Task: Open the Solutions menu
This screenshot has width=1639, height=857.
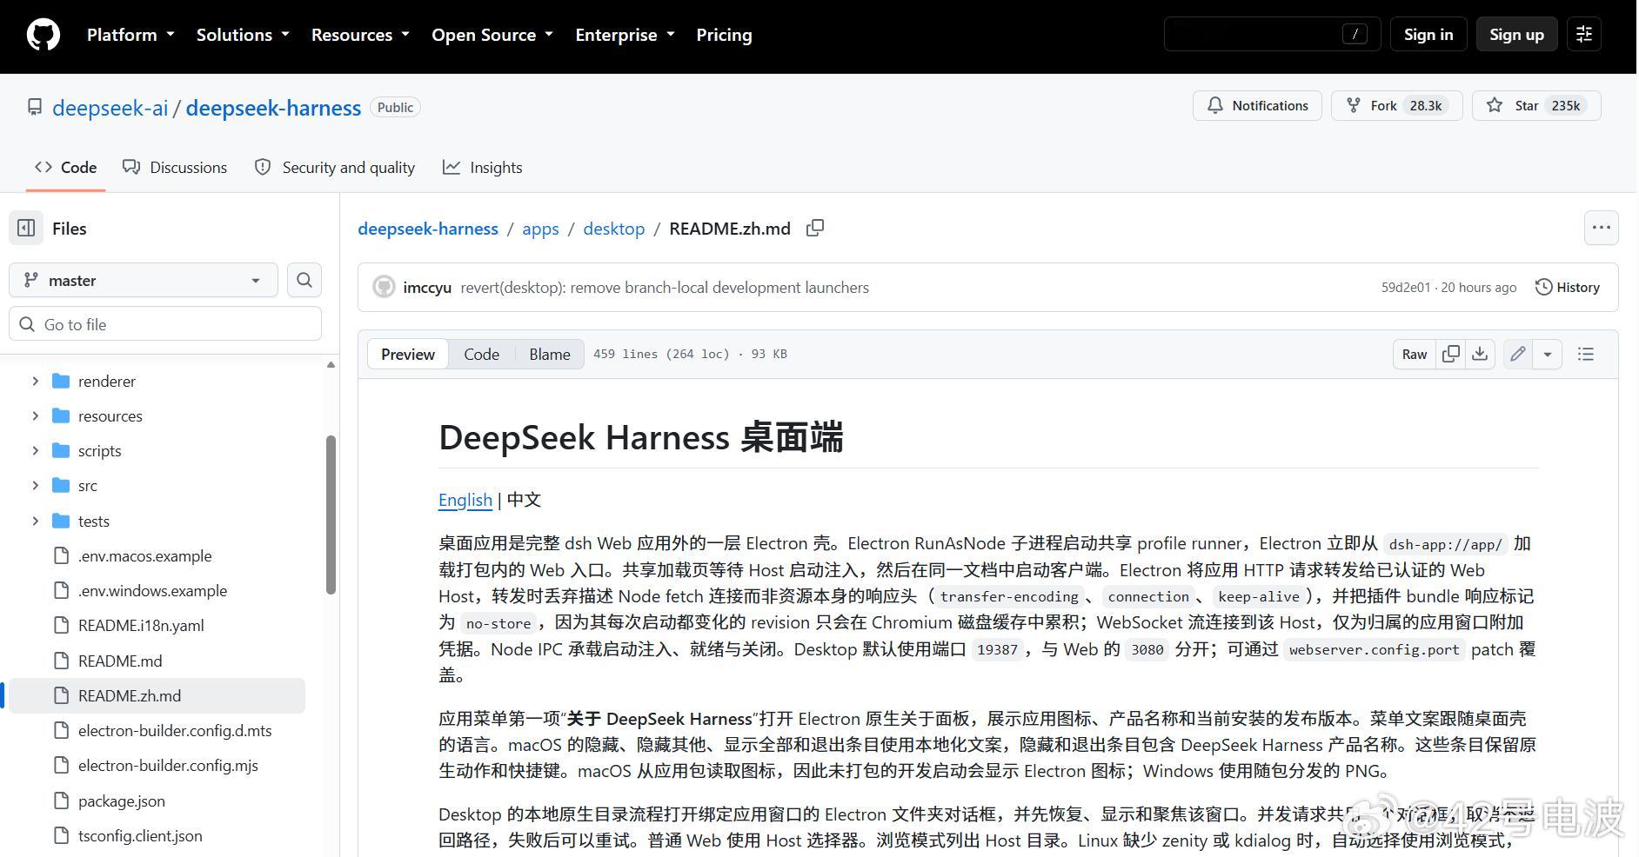Action: tap(243, 35)
